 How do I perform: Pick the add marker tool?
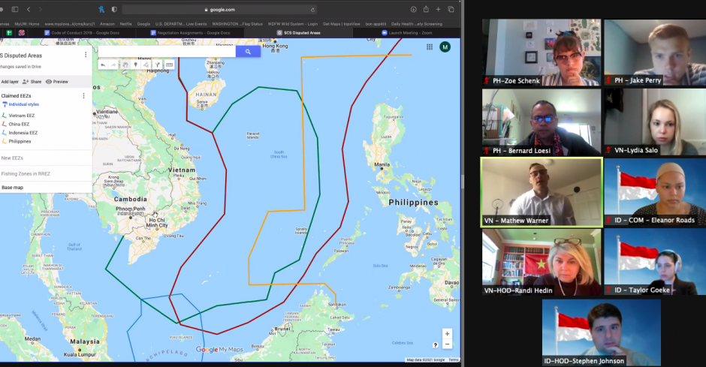135,65
